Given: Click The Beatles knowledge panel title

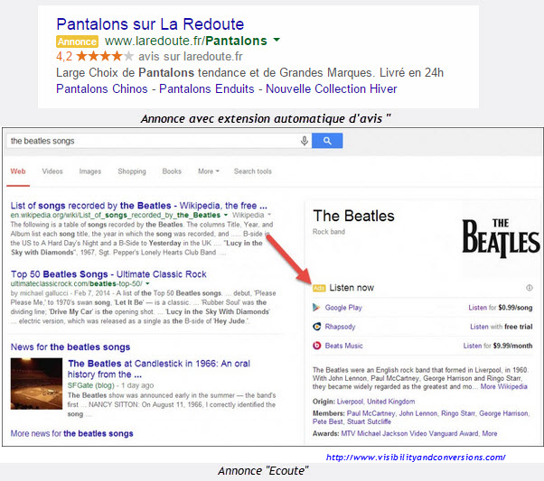Looking at the screenshot, I should (353, 216).
